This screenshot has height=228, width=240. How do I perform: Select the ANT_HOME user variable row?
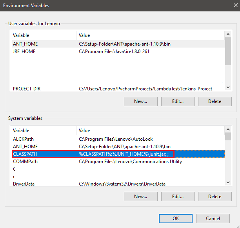pyautogui.click(x=25, y=44)
